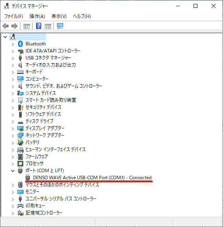The height and width of the screenshot is (227, 223).
Task: Click the Back arrow toolbar icon
Action: [x=5, y=26]
